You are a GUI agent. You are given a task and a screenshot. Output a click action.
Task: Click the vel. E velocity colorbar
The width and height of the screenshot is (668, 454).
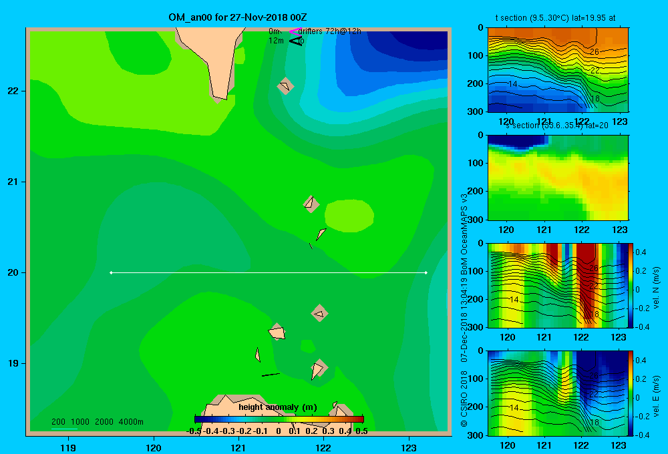coord(631,393)
